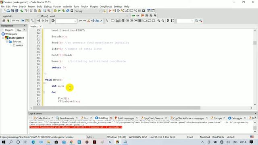This screenshot has height=145, width=258.
Task: Start debugging with red arrow icon
Action: [x=110, y=11]
